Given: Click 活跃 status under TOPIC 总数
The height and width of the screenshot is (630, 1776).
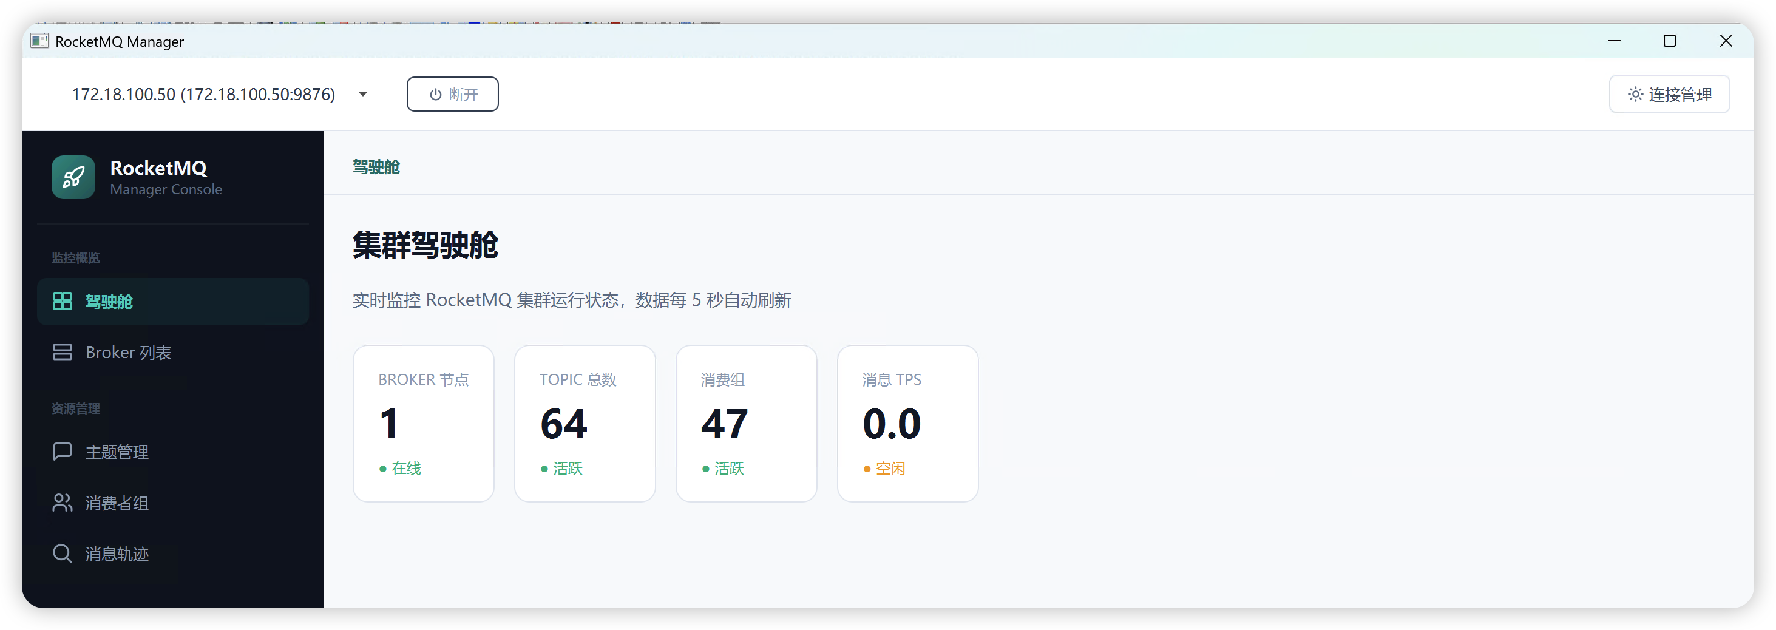Looking at the screenshot, I should click(568, 469).
